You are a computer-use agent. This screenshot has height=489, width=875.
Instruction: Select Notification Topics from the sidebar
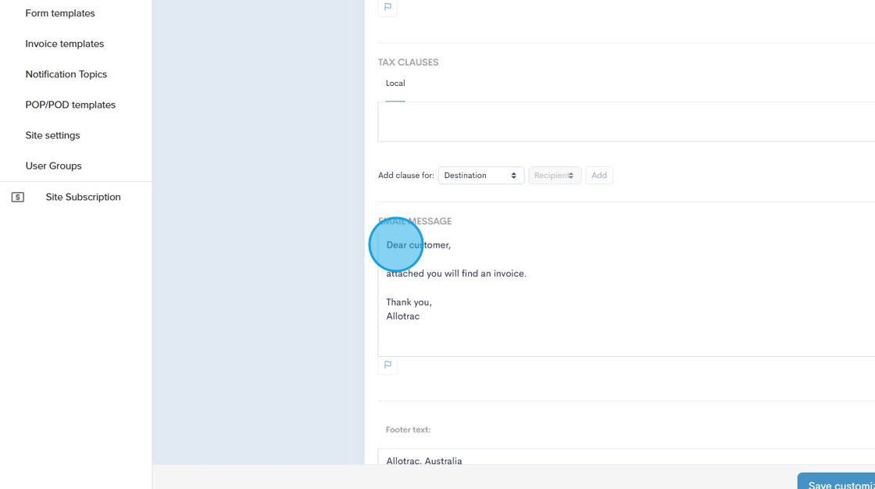click(66, 74)
